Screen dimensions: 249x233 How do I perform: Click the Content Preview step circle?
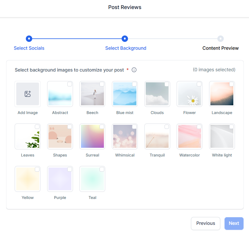(x=221, y=39)
